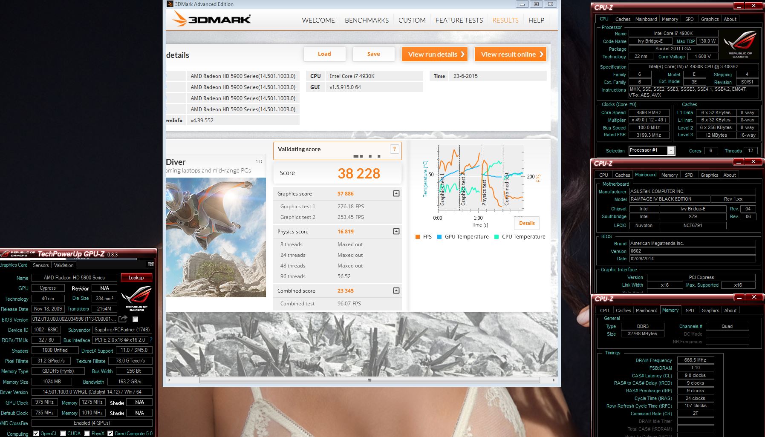Open Graphics tab in the CPU-Z Processor window
Image resolution: width=765 pixels, height=437 pixels.
point(710,19)
